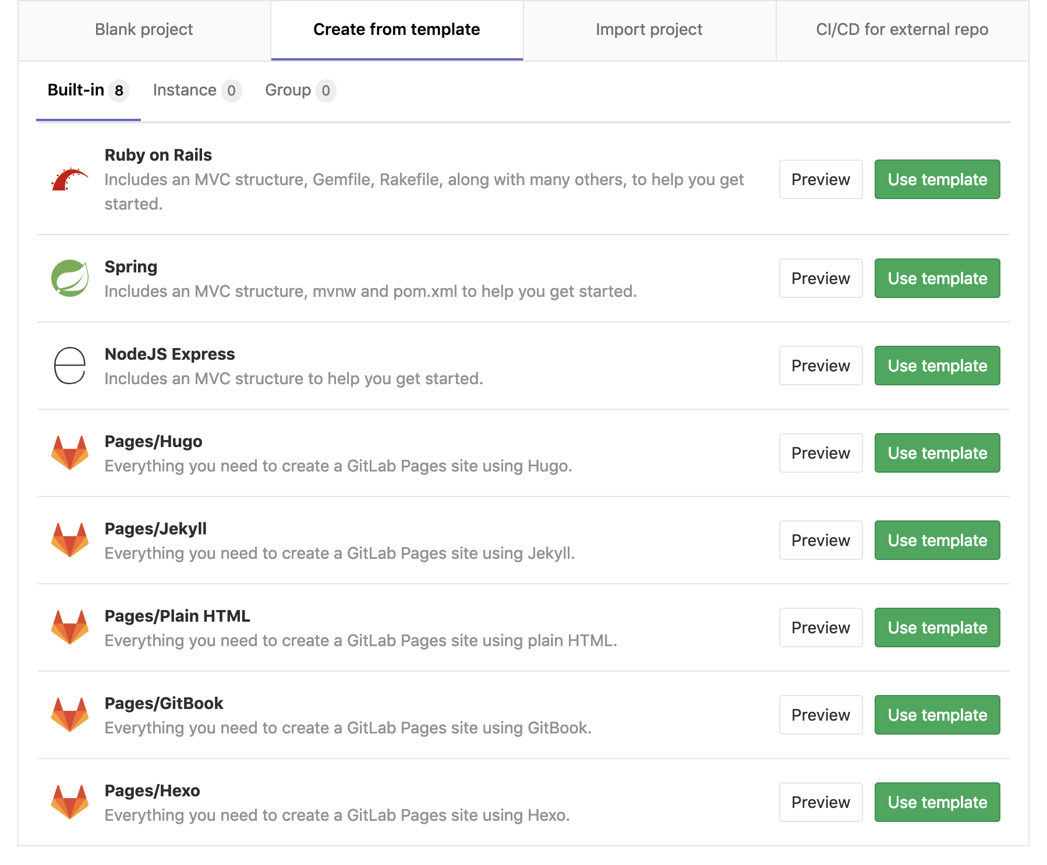Screen dimensions: 1047x865
Task: Click the Pages/Plain HTML GitLab icon
Action: point(69,628)
